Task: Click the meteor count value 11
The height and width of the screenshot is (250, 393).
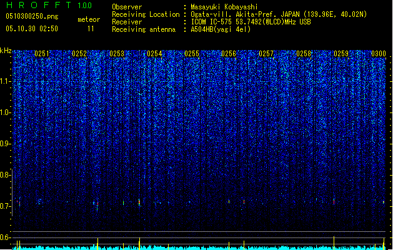Action: pos(91,29)
